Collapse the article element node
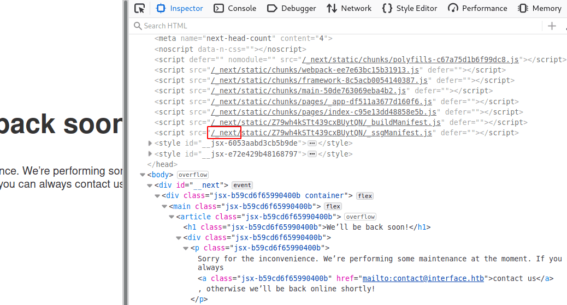Image resolution: width=567 pixels, height=305 pixels. coord(172,217)
